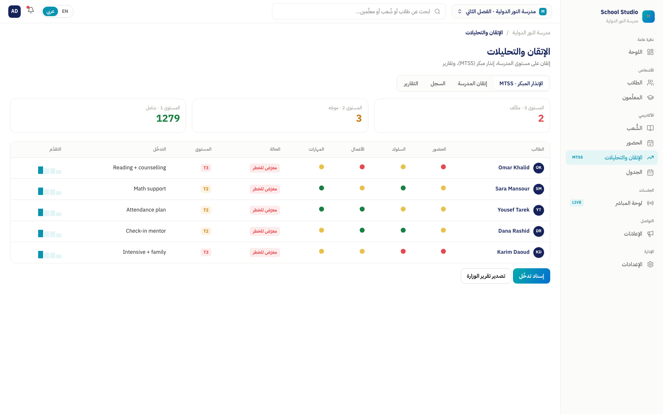Screen dimensions: 663x414
Task: Click the Attendance plan intervention cell
Action: (146, 210)
